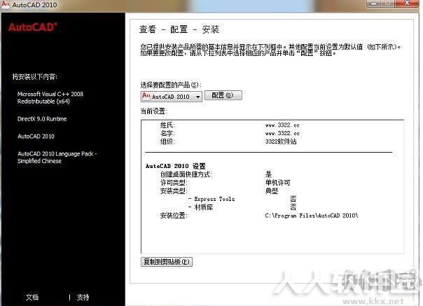Open the 支持 support link
Screen dimensions: 423x306
click(x=83, y=297)
